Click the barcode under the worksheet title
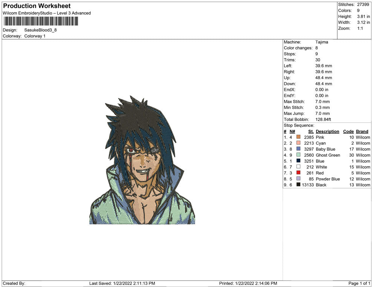373x287 pixels. (41, 21)
